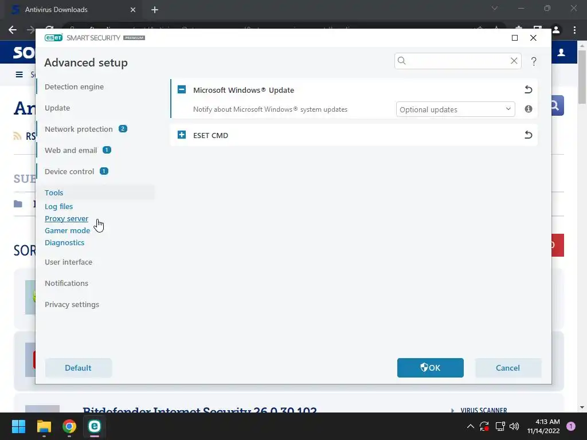The width and height of the screenshot is (587, 440).
Task: Revert Microsoft Windows Update settings to default
Action: [528, 89]
